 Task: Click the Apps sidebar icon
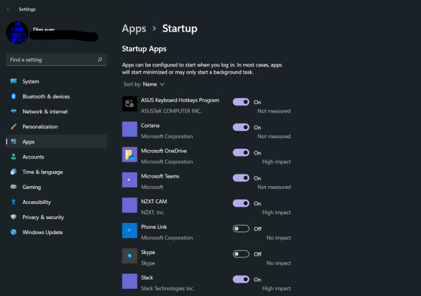tap(13, 141)
